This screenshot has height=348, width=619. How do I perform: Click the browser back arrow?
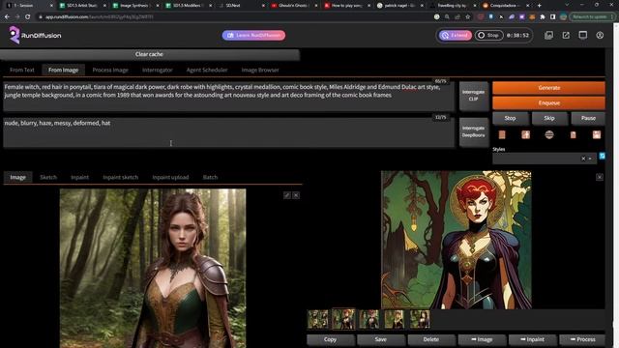(7, 17)
